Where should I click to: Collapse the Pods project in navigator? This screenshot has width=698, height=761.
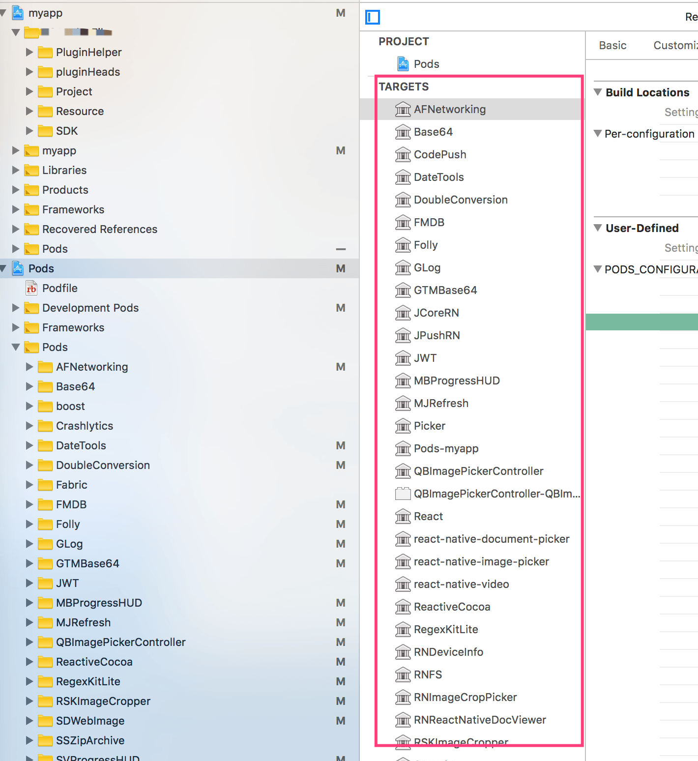point(3,268)
